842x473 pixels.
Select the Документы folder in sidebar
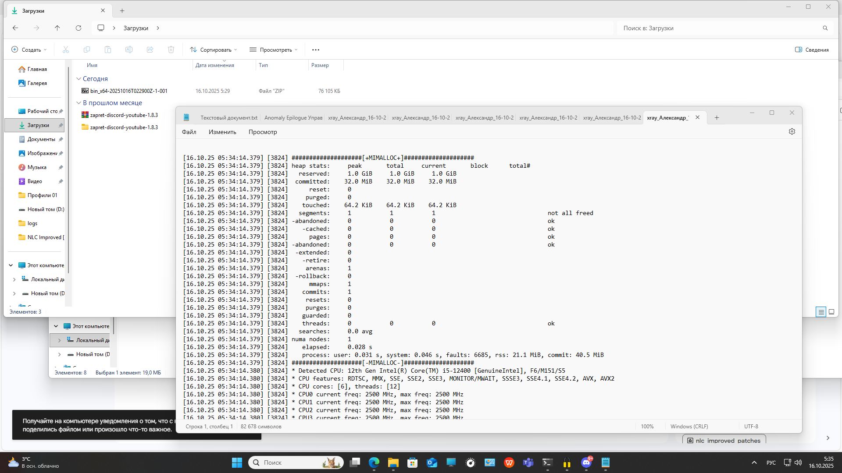click(x=41, y=139)
